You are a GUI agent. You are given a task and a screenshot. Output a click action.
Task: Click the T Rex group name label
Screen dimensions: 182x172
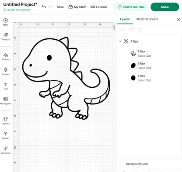point(134,41)
